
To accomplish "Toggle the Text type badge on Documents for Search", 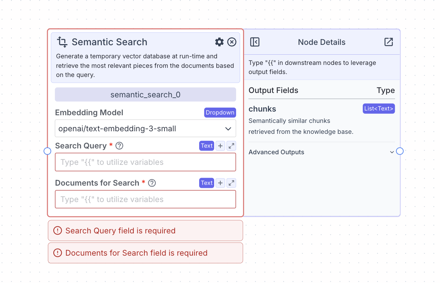I will coord(206,183).
